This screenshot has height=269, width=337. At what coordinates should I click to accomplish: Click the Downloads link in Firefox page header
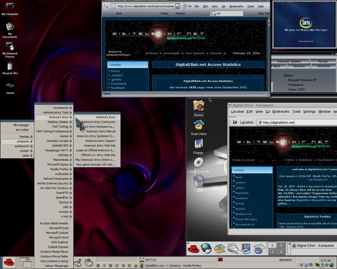[x=171, y=53]
